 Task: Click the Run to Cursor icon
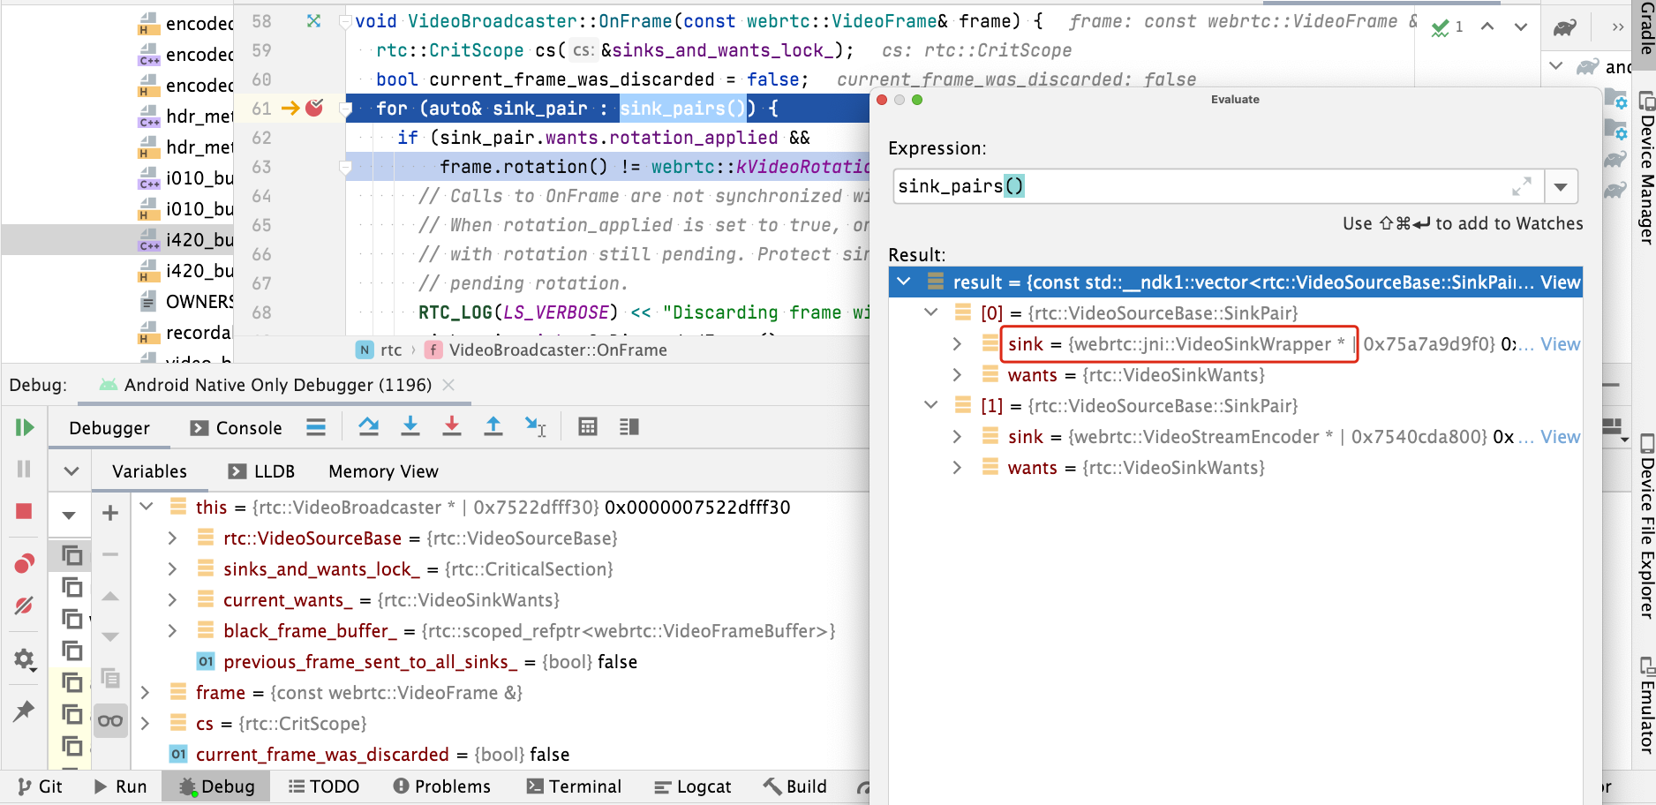click(536, 427)
